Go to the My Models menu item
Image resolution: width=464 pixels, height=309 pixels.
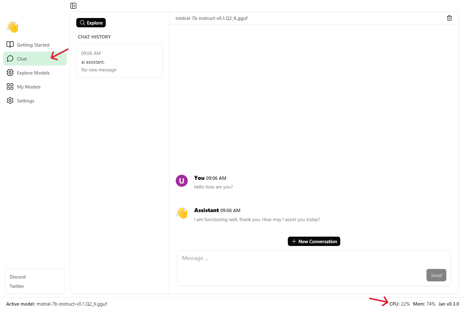(x=29, y=87)
